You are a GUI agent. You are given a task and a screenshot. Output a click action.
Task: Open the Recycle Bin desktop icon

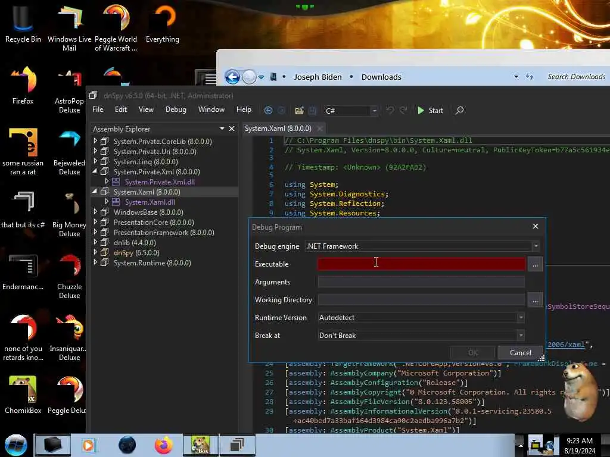23,24
